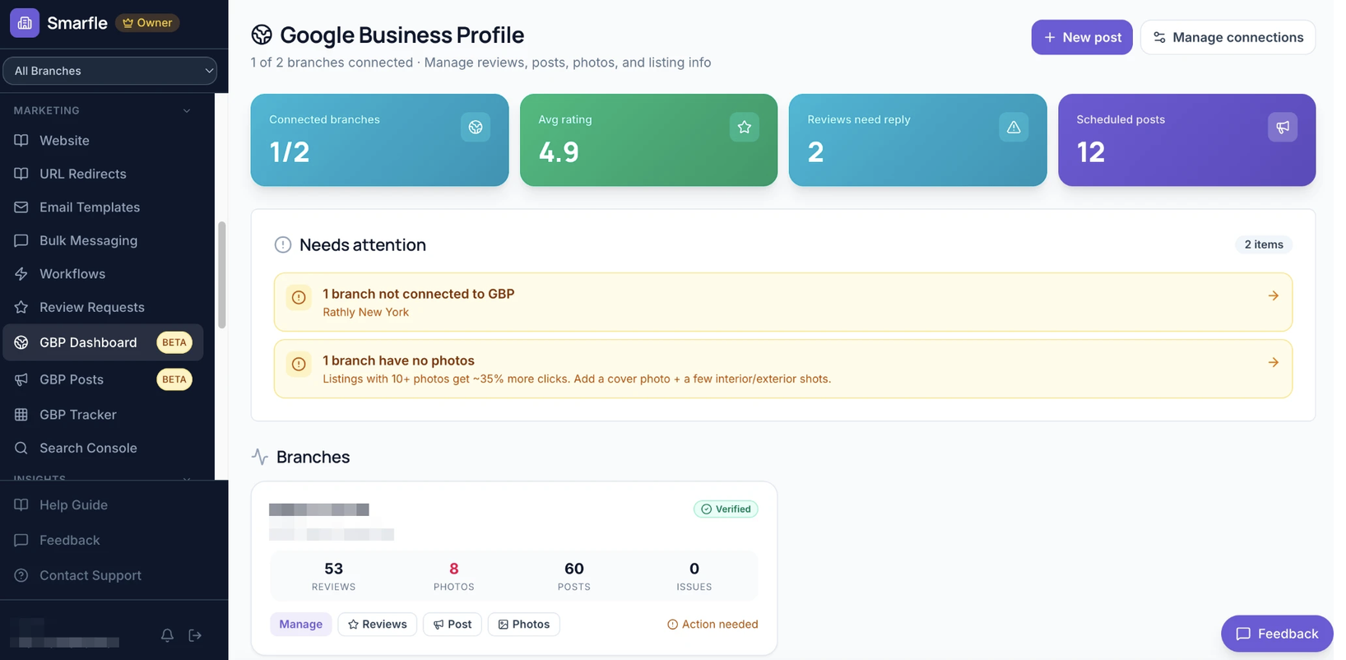
Task: Select GBP Dashboard in sidebar
Action: [103, 342]
